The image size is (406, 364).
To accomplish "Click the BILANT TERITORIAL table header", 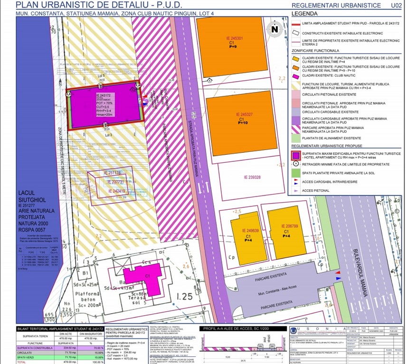I will (60, 329).
